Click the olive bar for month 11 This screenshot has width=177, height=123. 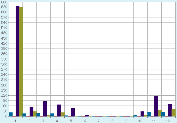[x=160, y=113]
